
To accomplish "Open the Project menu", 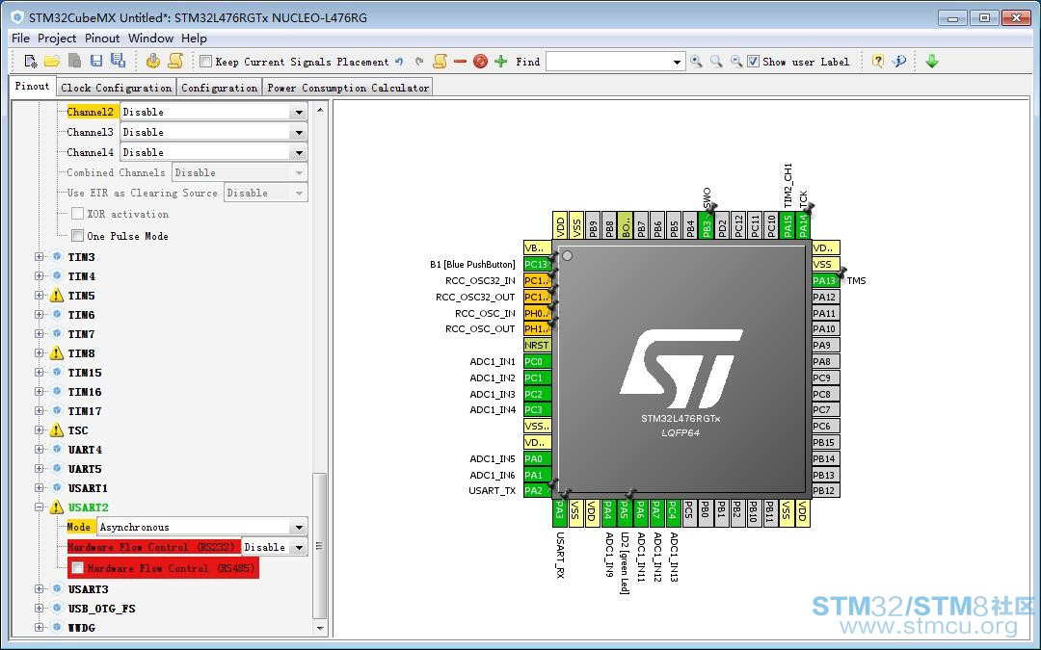I will [x=57, y=39].
